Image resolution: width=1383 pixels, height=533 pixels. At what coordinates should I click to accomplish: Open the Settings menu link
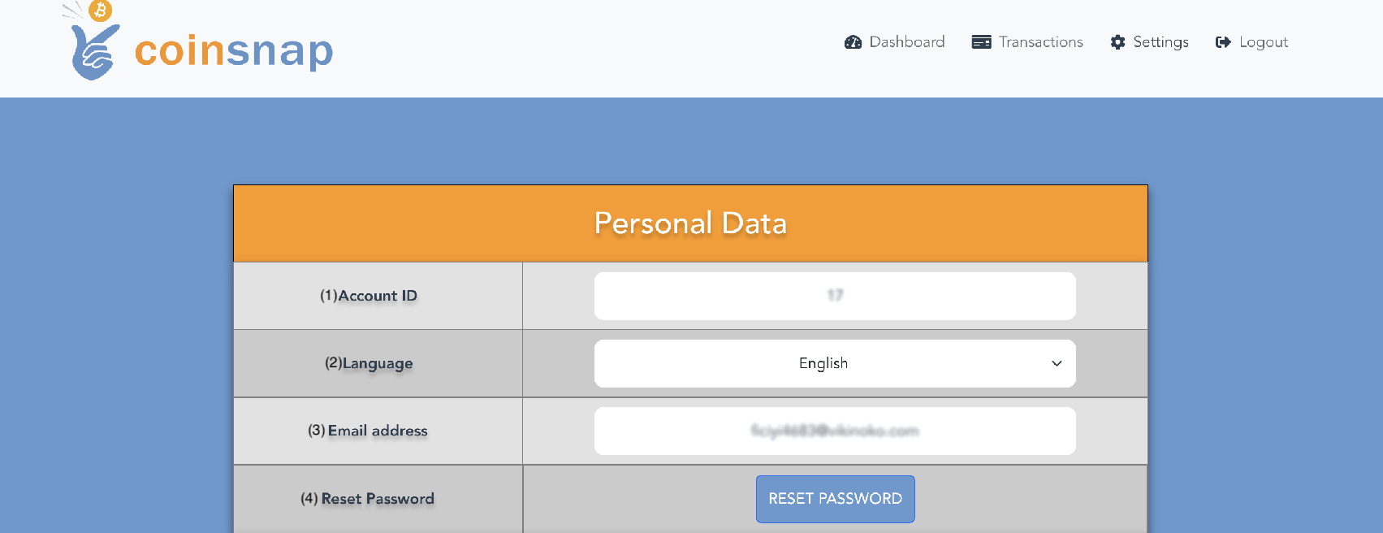(x=1149, y=42)
